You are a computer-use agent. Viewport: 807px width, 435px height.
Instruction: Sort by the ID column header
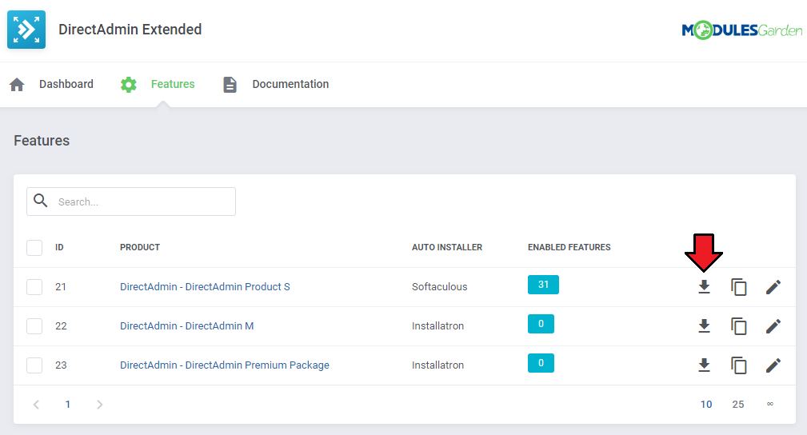pyautogui.click(x=59, y=248)
